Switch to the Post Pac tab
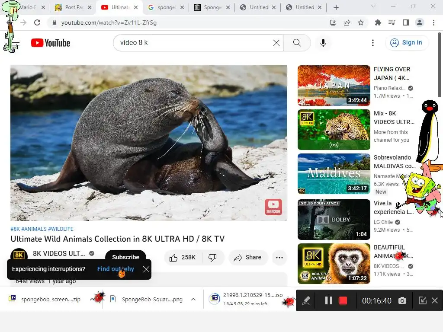443x332 pixels. tap(74, 7)
